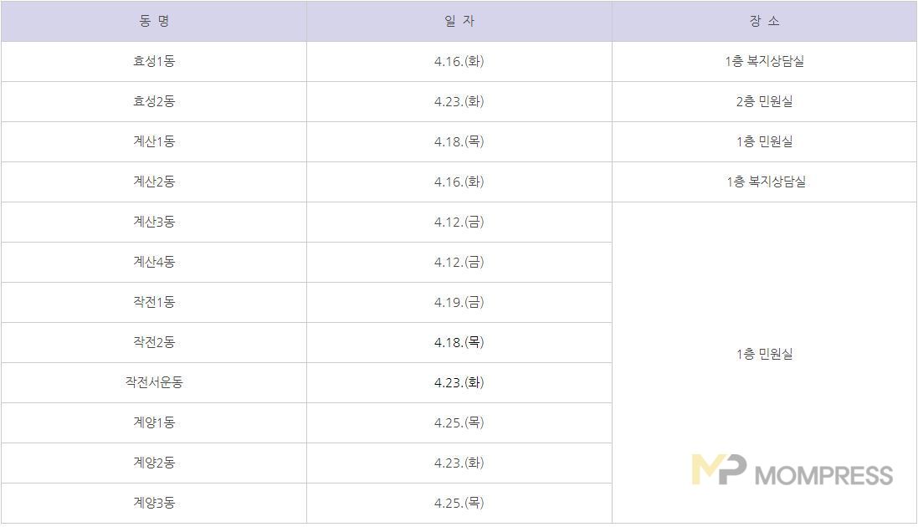Click the 4.19.(금) date cell
This screenshot has width=918, height=527.
[x=459, y=302]
